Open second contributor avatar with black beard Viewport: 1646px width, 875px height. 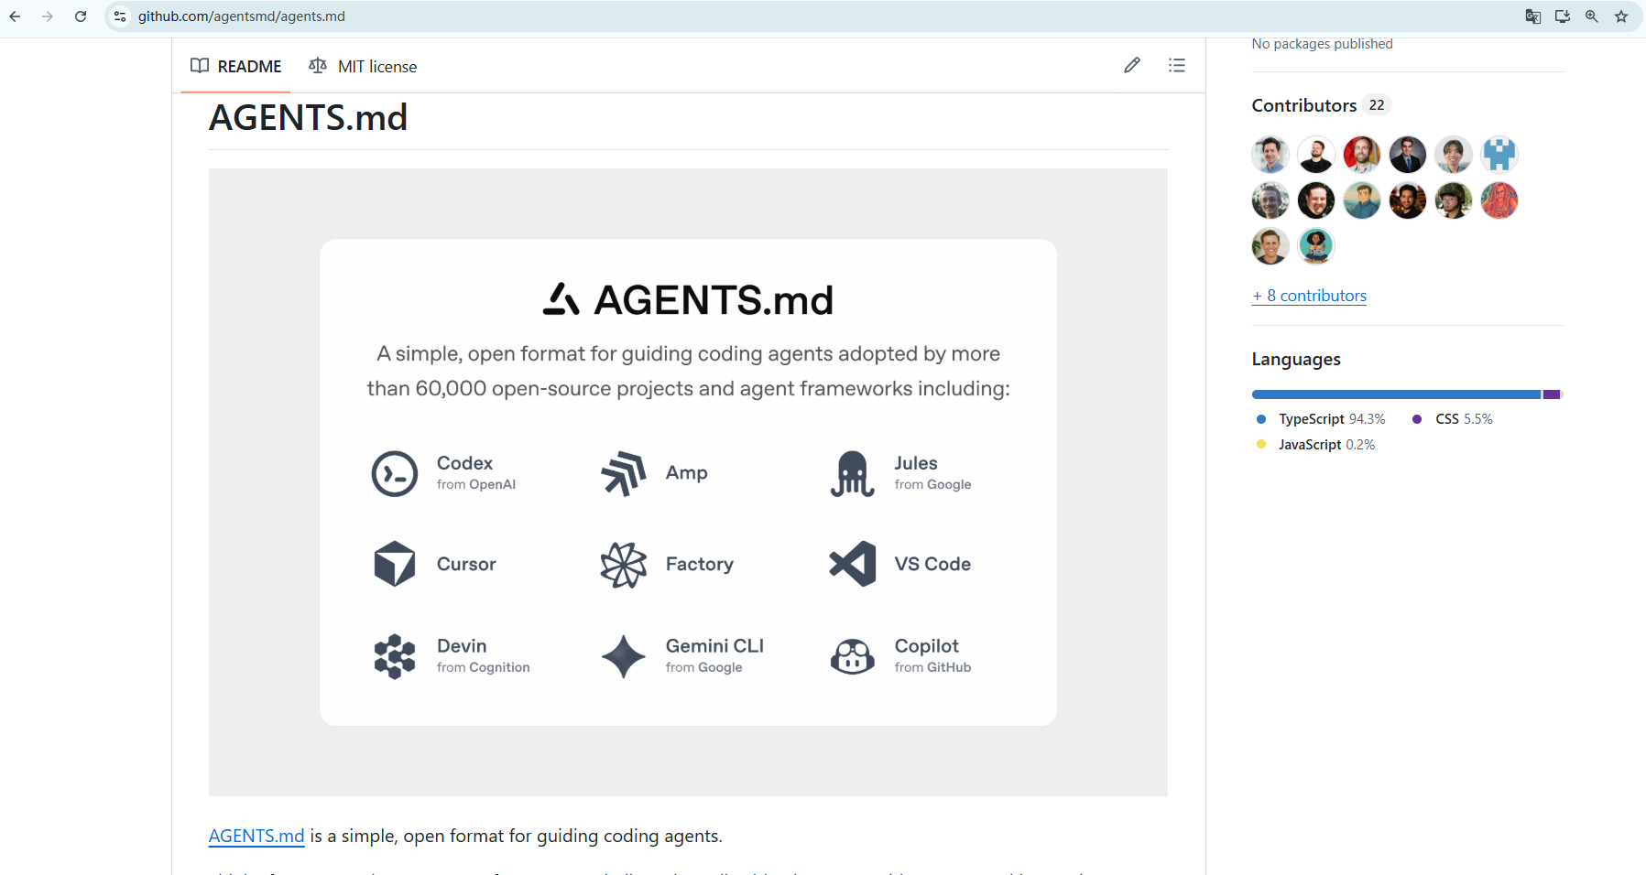(1316, 155)
